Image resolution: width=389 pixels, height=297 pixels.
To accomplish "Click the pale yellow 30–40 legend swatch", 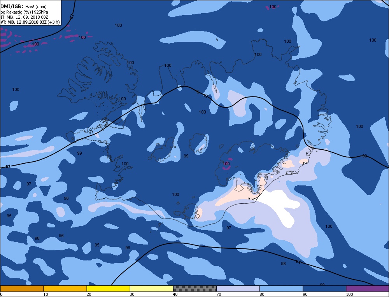I will click(151, 288).
